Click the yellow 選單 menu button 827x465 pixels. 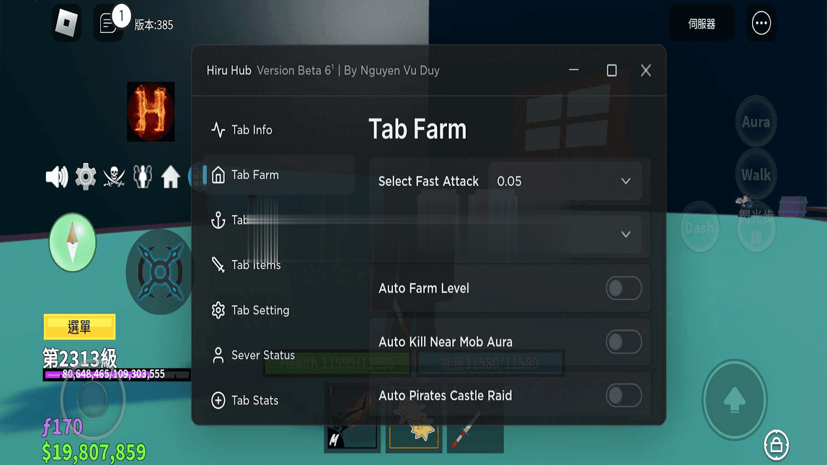pos(80,327)
